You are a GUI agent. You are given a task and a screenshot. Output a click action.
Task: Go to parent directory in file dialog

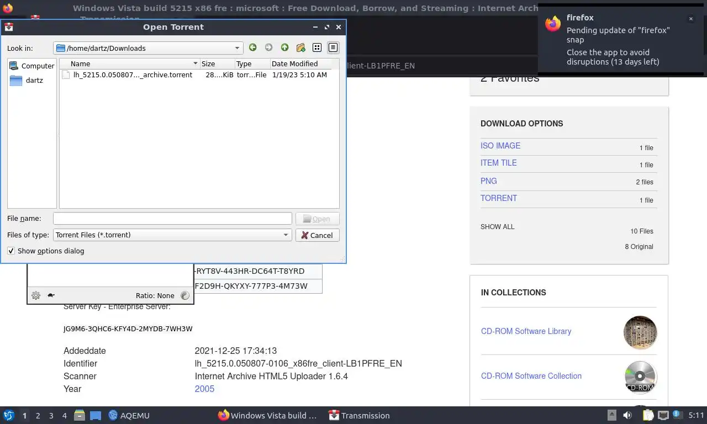(284, 47)
